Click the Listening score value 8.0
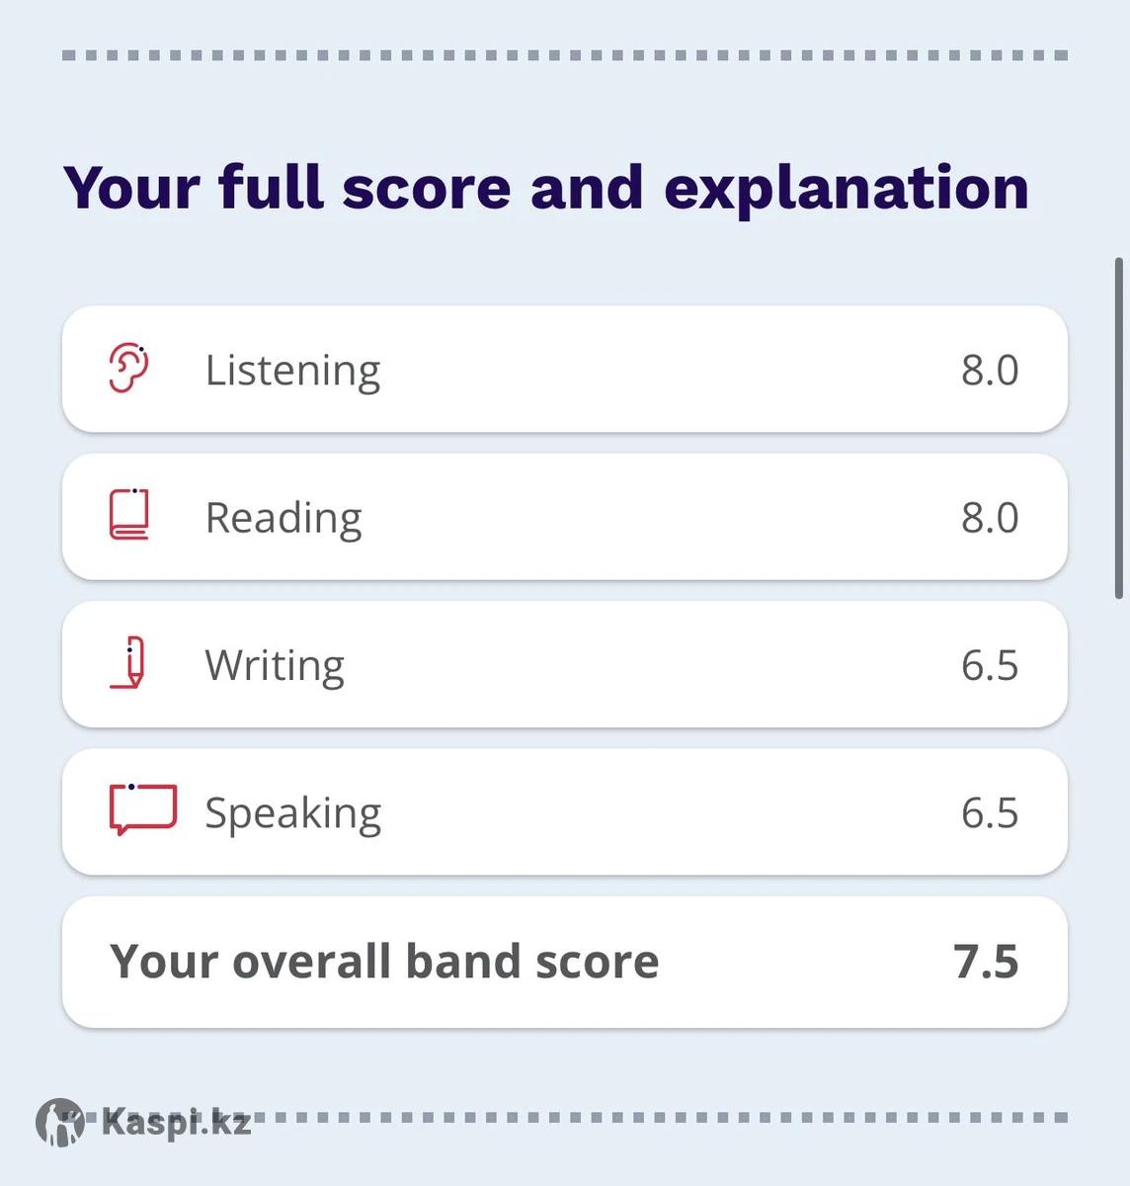Screen dimensions: 1130x1186 coord(990,371)
